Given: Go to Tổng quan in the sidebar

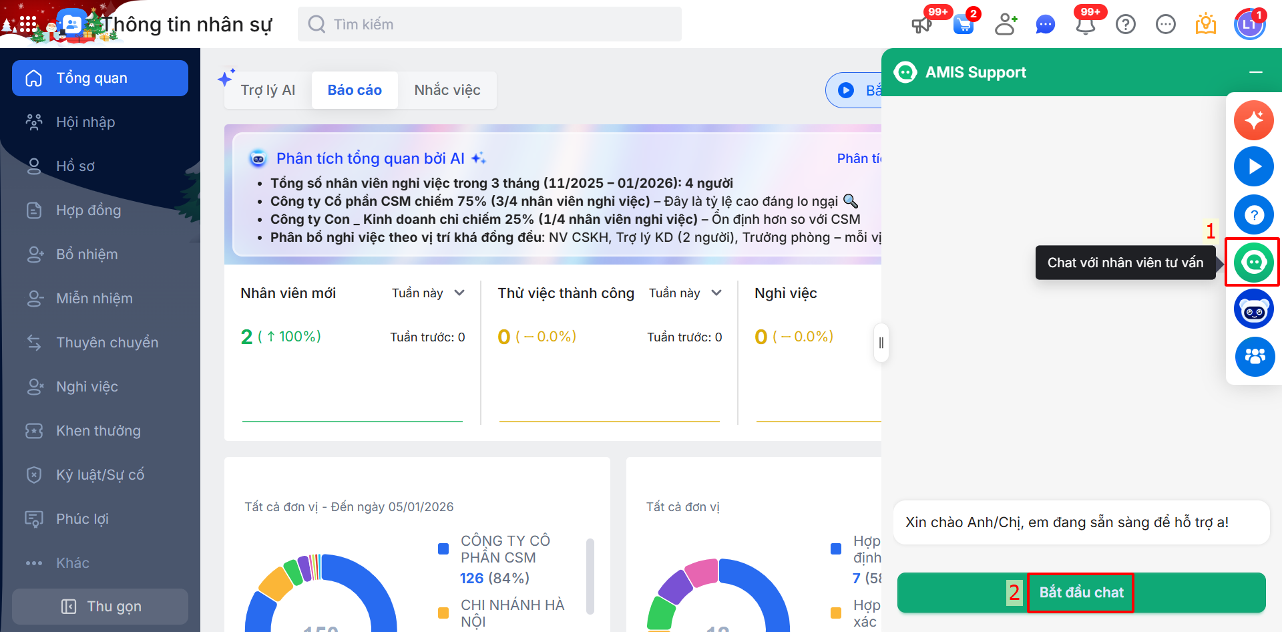Looking at the screenshot, I should [x=100, y=78].
